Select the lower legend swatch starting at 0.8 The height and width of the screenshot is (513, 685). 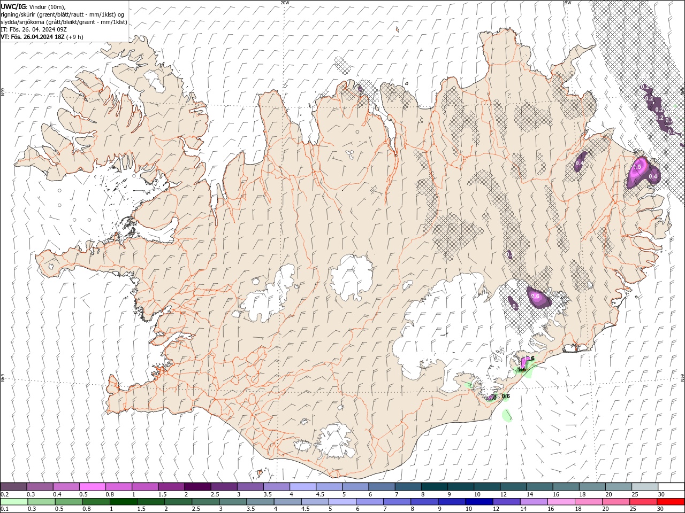[x=96, y=502]
